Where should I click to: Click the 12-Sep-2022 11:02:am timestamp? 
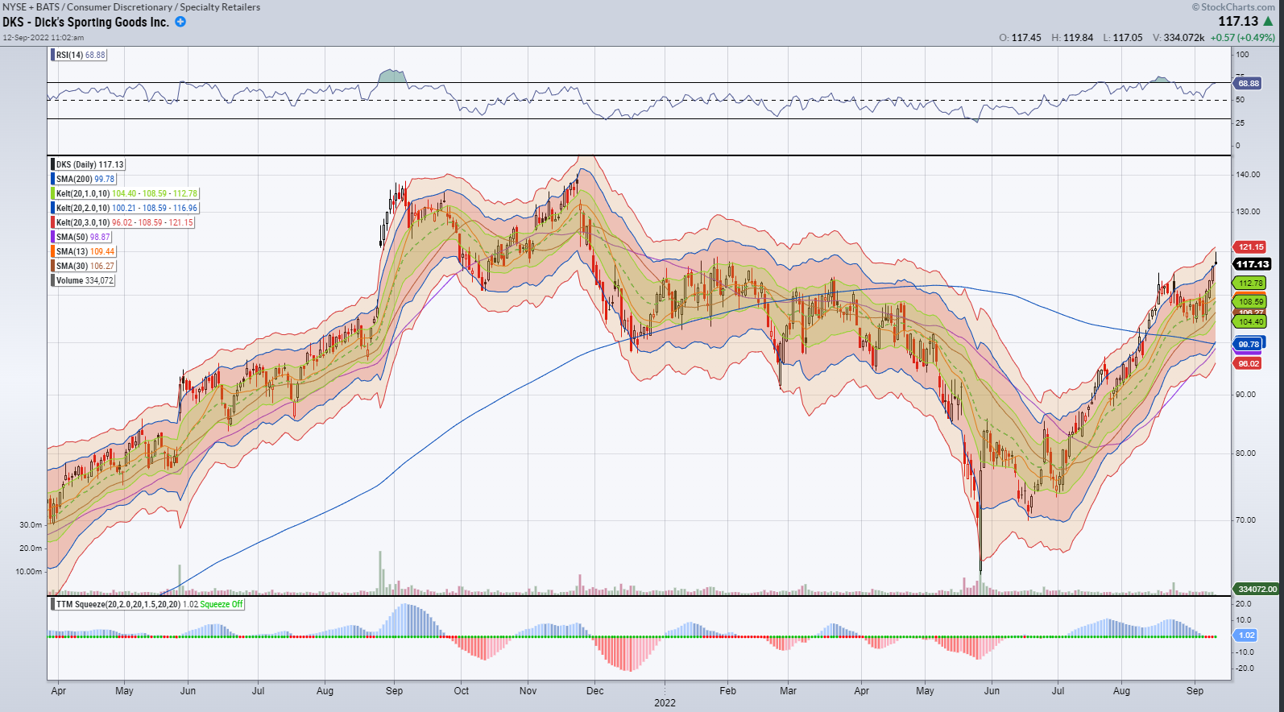click(43, 38)
